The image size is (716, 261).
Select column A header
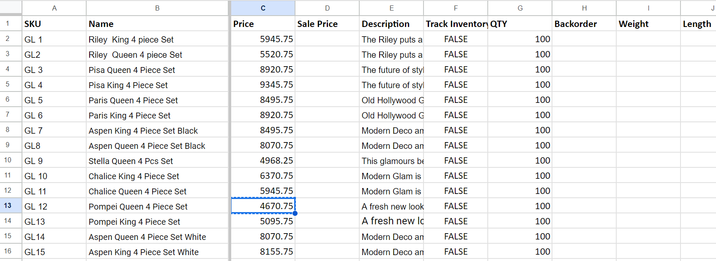[54, 8]
